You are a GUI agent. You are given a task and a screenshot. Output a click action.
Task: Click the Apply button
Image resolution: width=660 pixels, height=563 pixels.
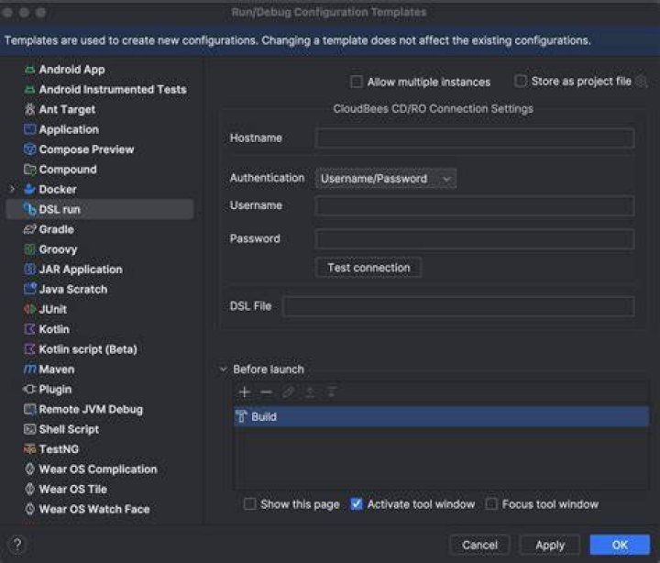[x=550, y=545]
